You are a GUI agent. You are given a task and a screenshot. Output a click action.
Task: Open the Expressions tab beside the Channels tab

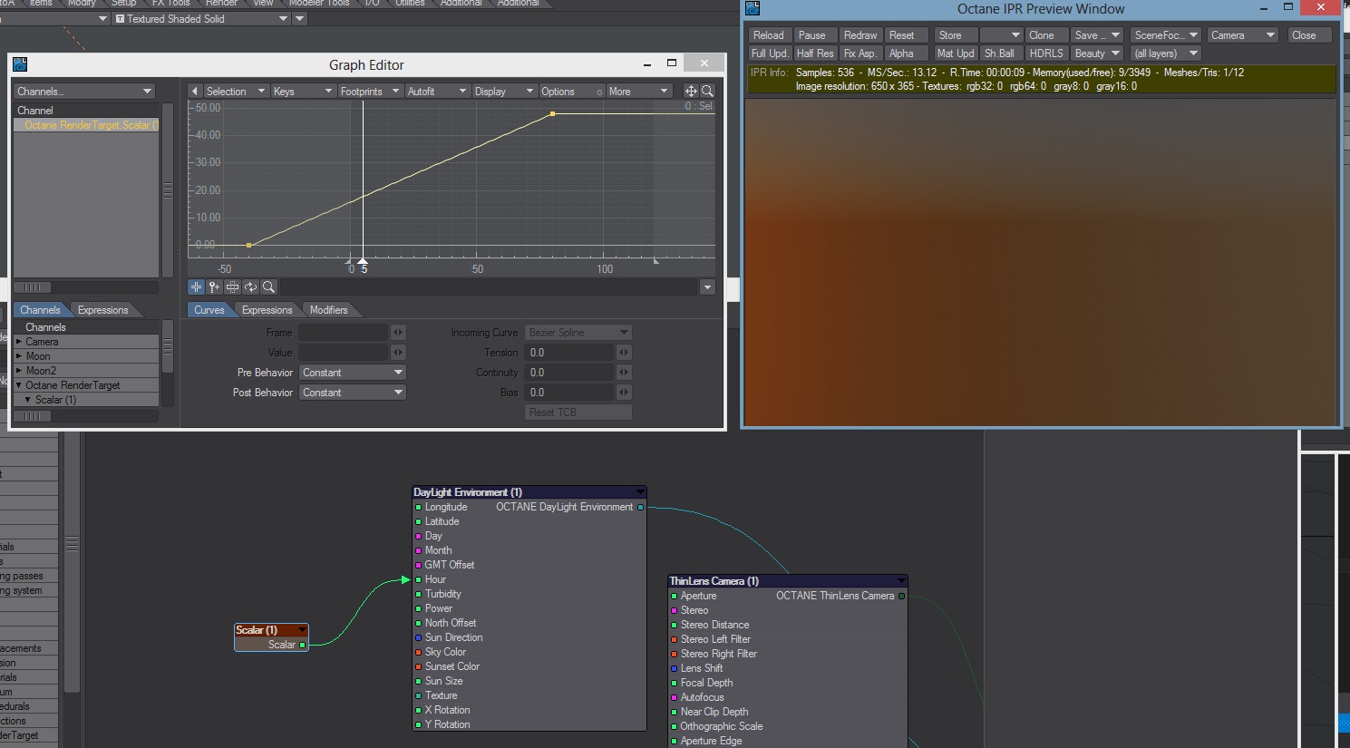[102, 310]
